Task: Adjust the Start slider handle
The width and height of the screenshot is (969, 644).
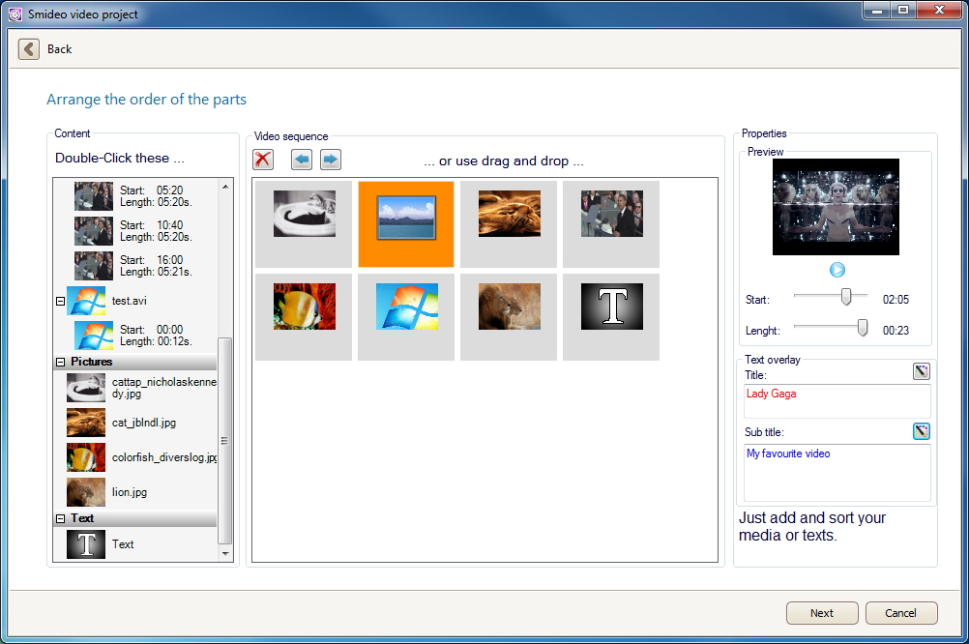Action: click(x=846, y=297)
